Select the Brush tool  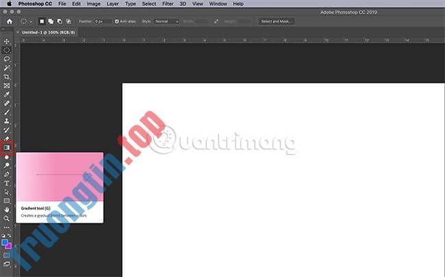[7, 112]
